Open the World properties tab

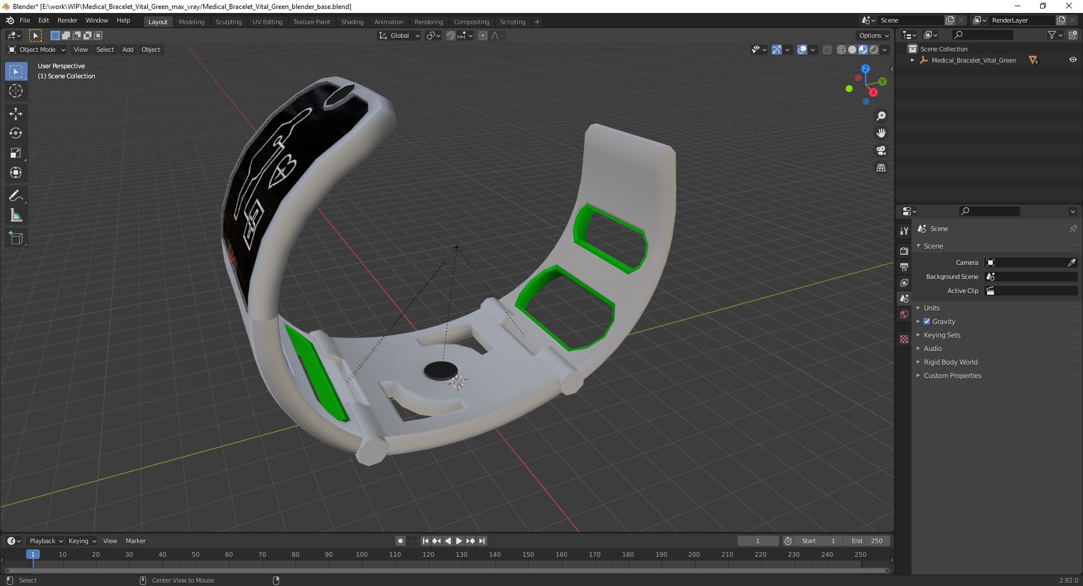[x=904, y=314]
